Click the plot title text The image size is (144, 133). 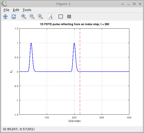(x=75, y=24)
